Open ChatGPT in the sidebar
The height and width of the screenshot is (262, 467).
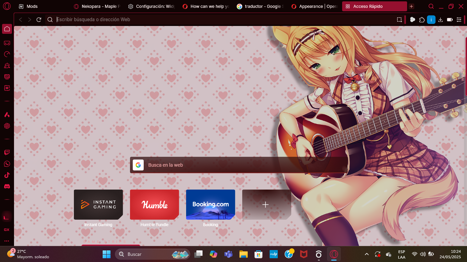[x=7, y=126]
